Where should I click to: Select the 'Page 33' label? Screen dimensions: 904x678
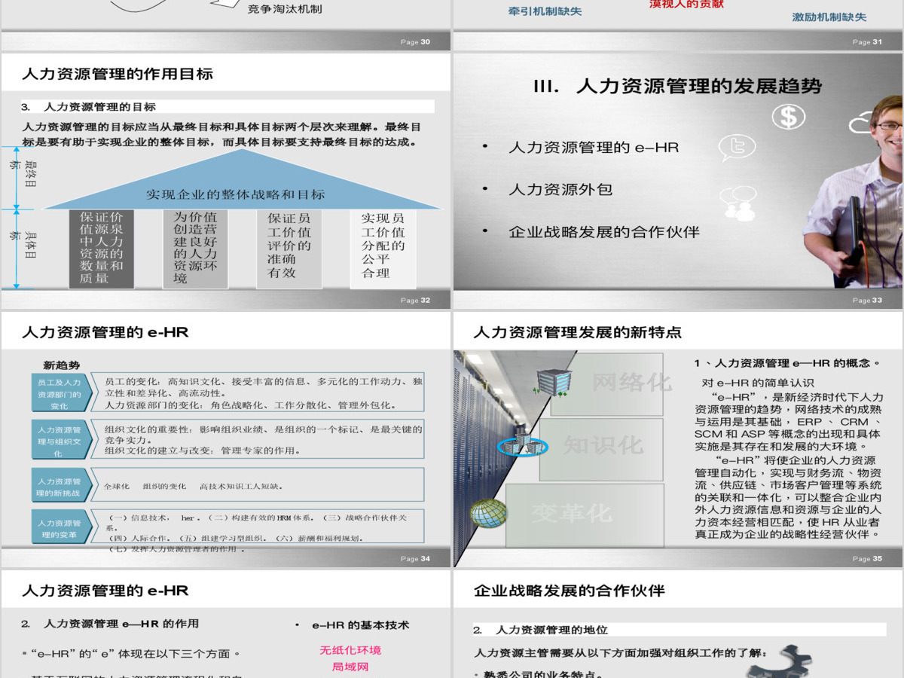click(867, 300)
